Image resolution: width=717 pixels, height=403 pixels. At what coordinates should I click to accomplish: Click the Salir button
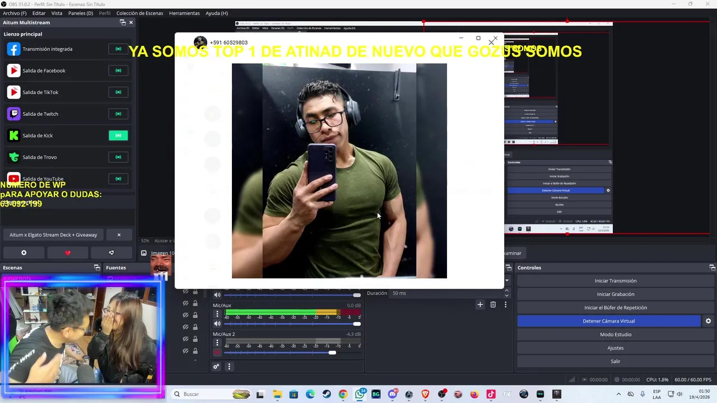pyautogui.click(x=615, y=362)
